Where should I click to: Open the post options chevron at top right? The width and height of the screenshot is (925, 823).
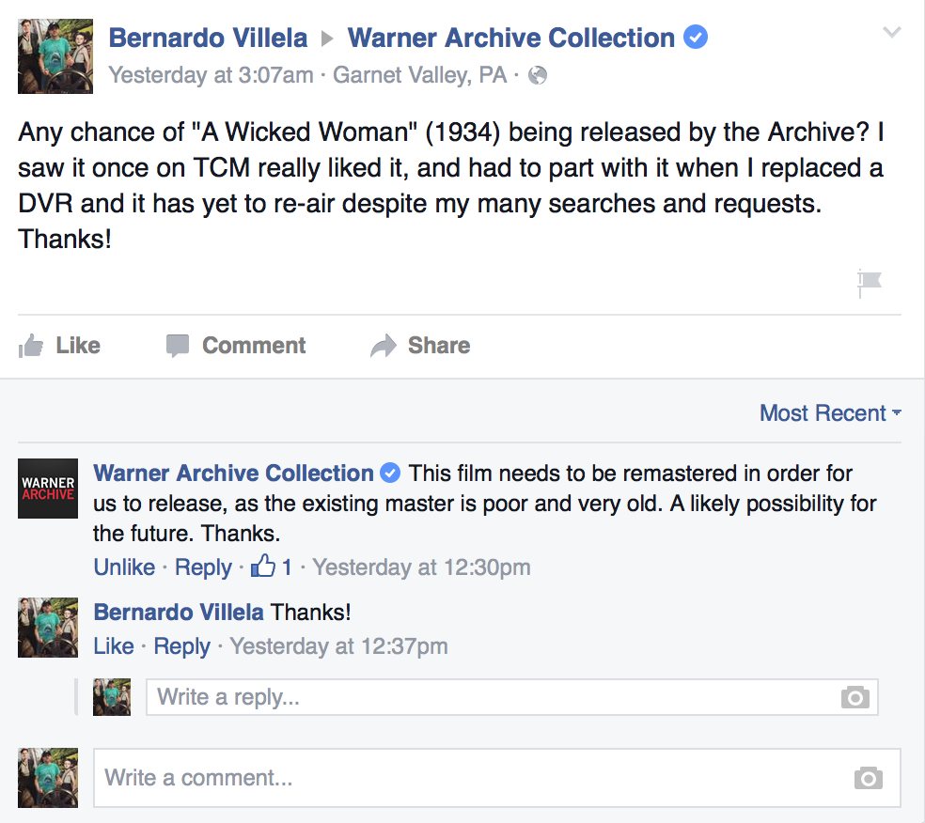(891, 30)
